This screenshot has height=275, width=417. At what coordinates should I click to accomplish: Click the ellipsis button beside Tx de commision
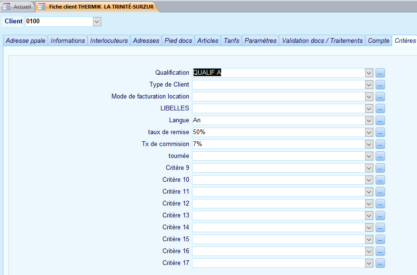pos(380,144)
